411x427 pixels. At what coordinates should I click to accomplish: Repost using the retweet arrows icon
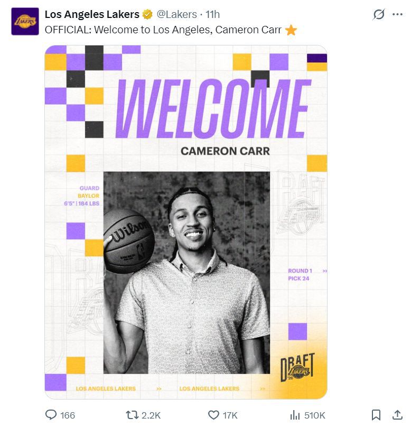[x=132, y=415]
